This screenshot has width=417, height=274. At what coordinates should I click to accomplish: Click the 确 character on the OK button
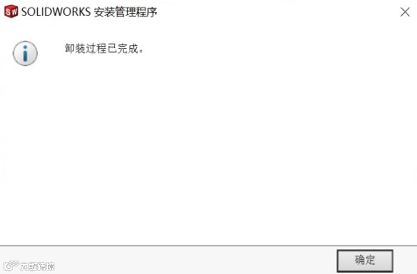[359, 260]
